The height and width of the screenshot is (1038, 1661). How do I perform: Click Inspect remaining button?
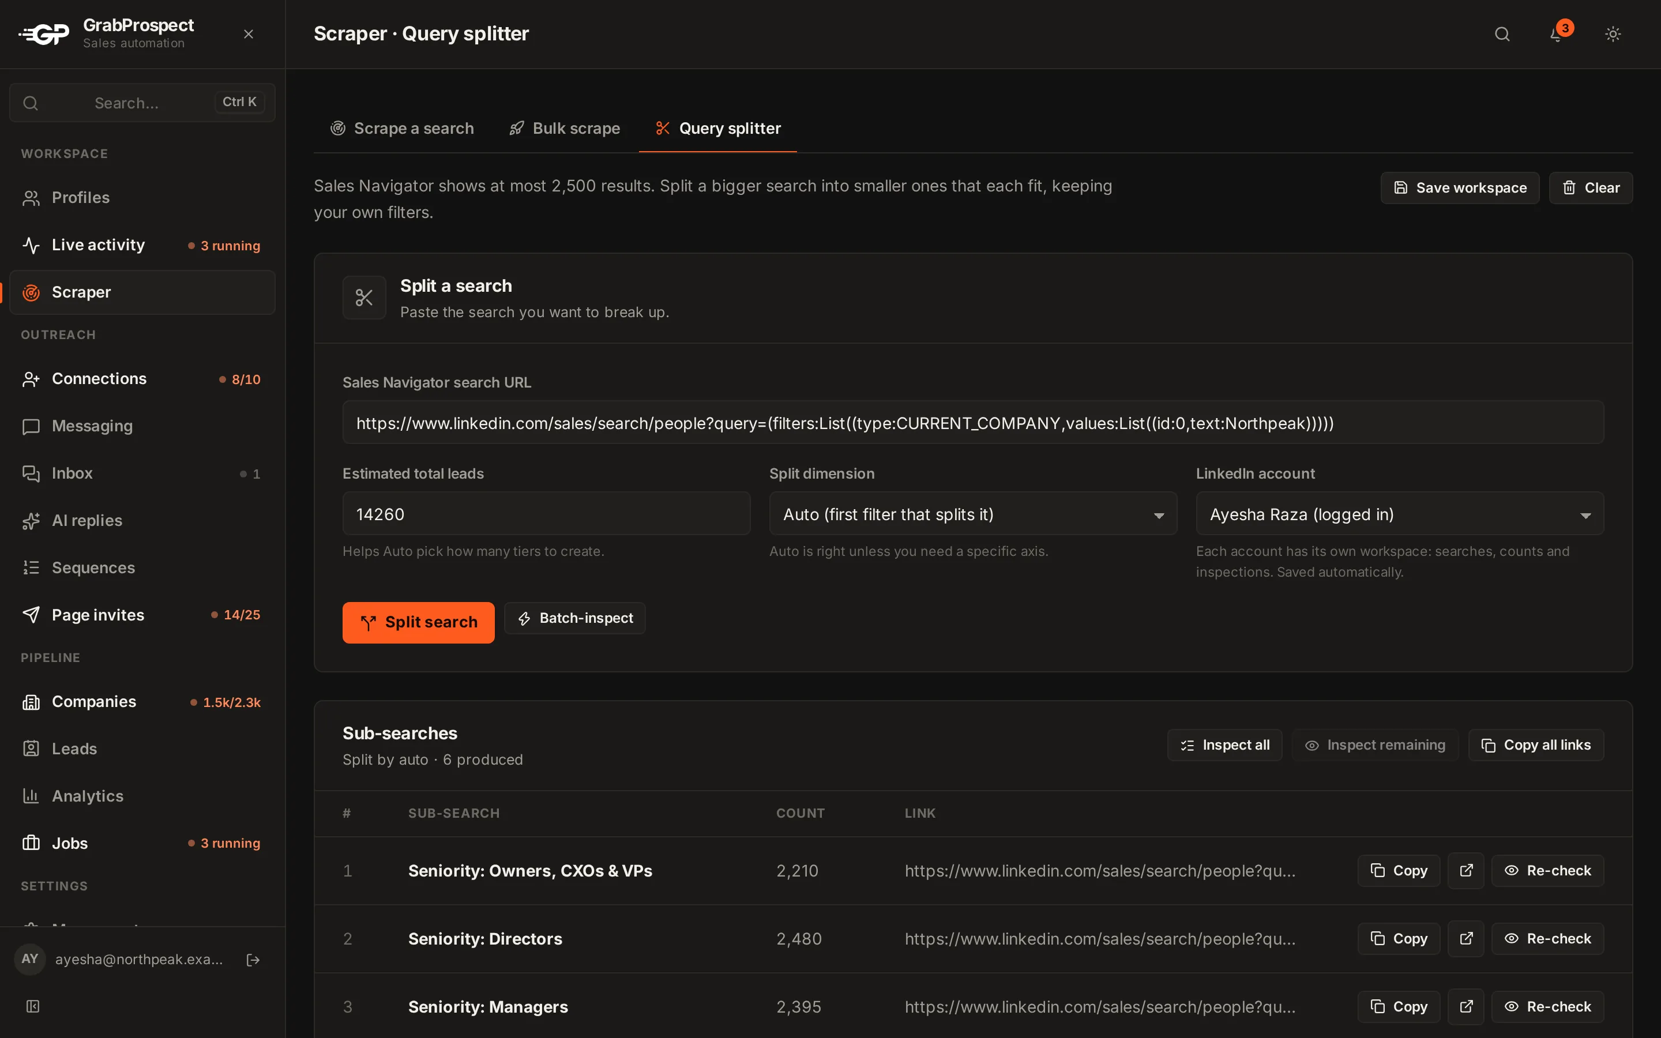(x=1376, y=746)
